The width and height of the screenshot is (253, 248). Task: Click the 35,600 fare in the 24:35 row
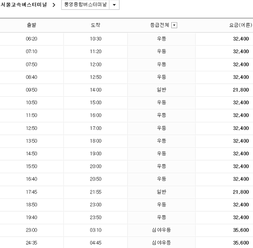241,243
